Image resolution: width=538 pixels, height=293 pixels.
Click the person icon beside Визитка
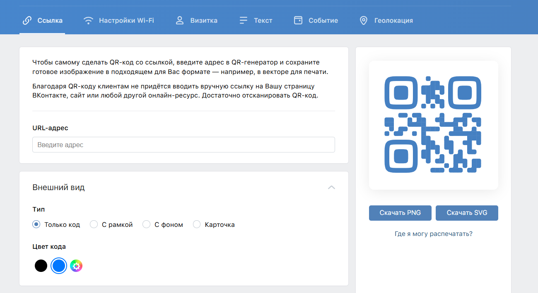pos(180,20)
